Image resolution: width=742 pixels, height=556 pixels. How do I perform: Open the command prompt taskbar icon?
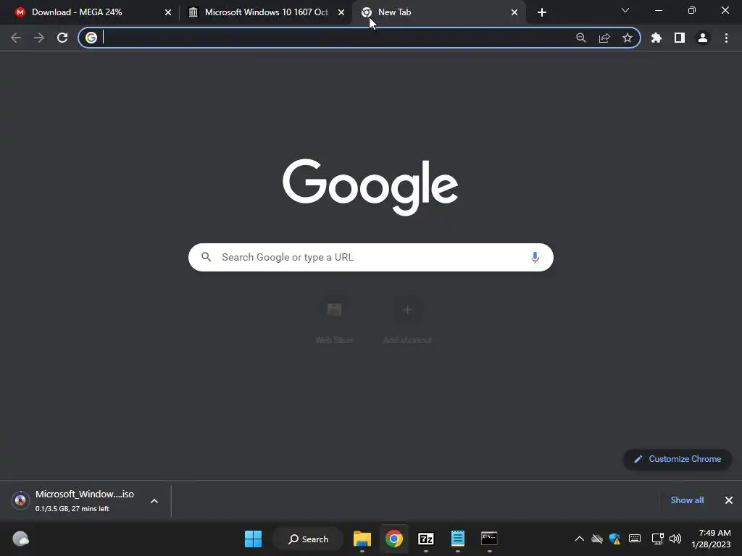click(x=489, y=539)
